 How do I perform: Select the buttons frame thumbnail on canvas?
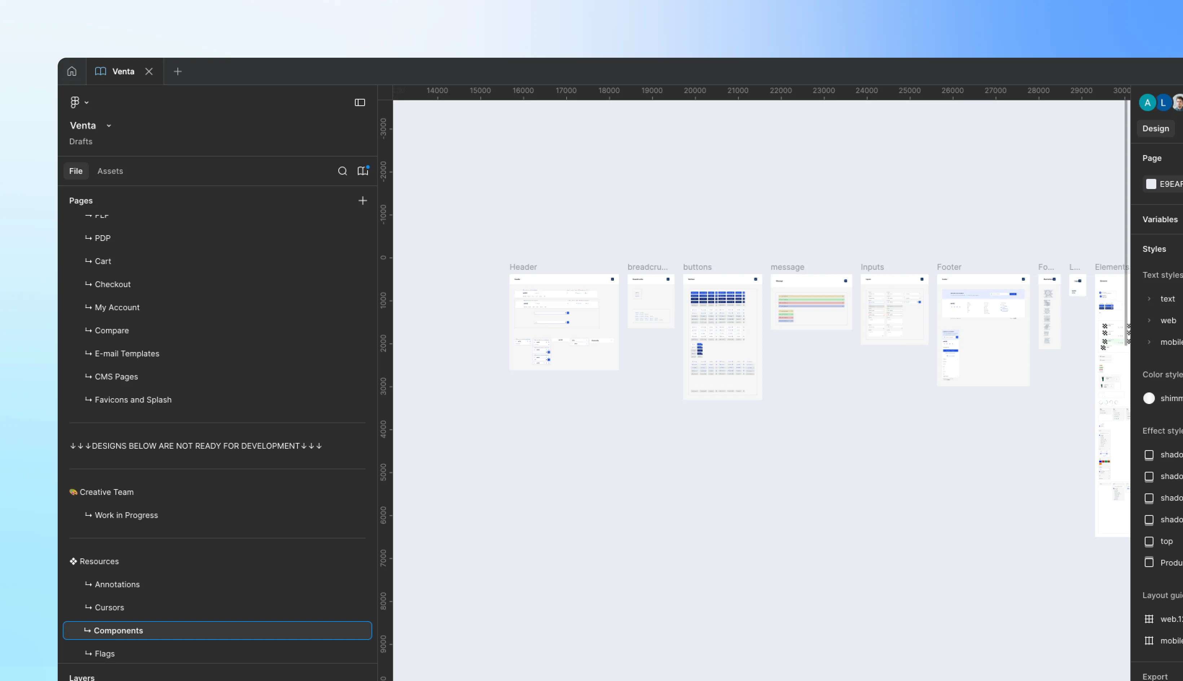click(x=722, y=337)
